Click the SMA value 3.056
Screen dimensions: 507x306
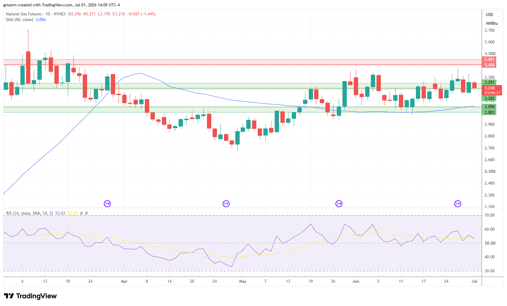[x=40, y=20]
